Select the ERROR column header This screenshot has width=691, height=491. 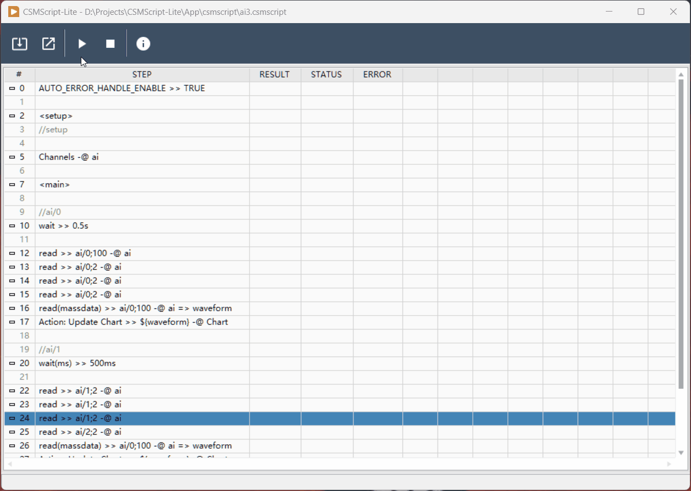click(x=377, y=74)
